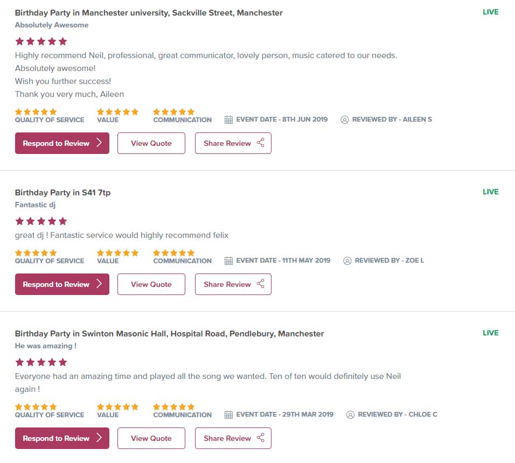Click calendar icon beside 11th May 2019
The image size is (515, 463).
tap(228, 261)
